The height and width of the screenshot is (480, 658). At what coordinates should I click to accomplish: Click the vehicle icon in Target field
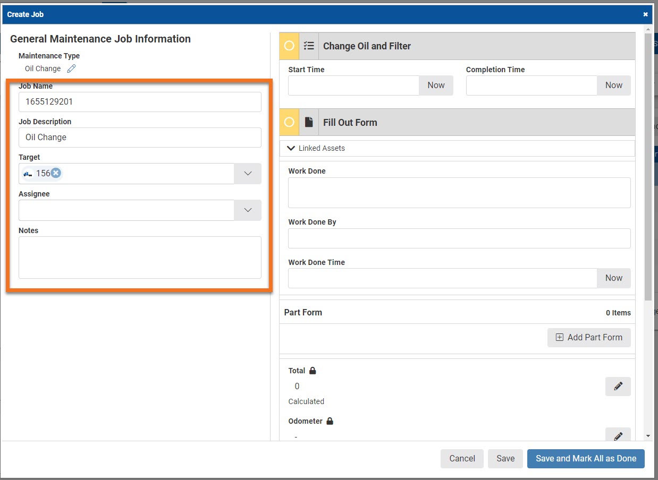(28, 174)
